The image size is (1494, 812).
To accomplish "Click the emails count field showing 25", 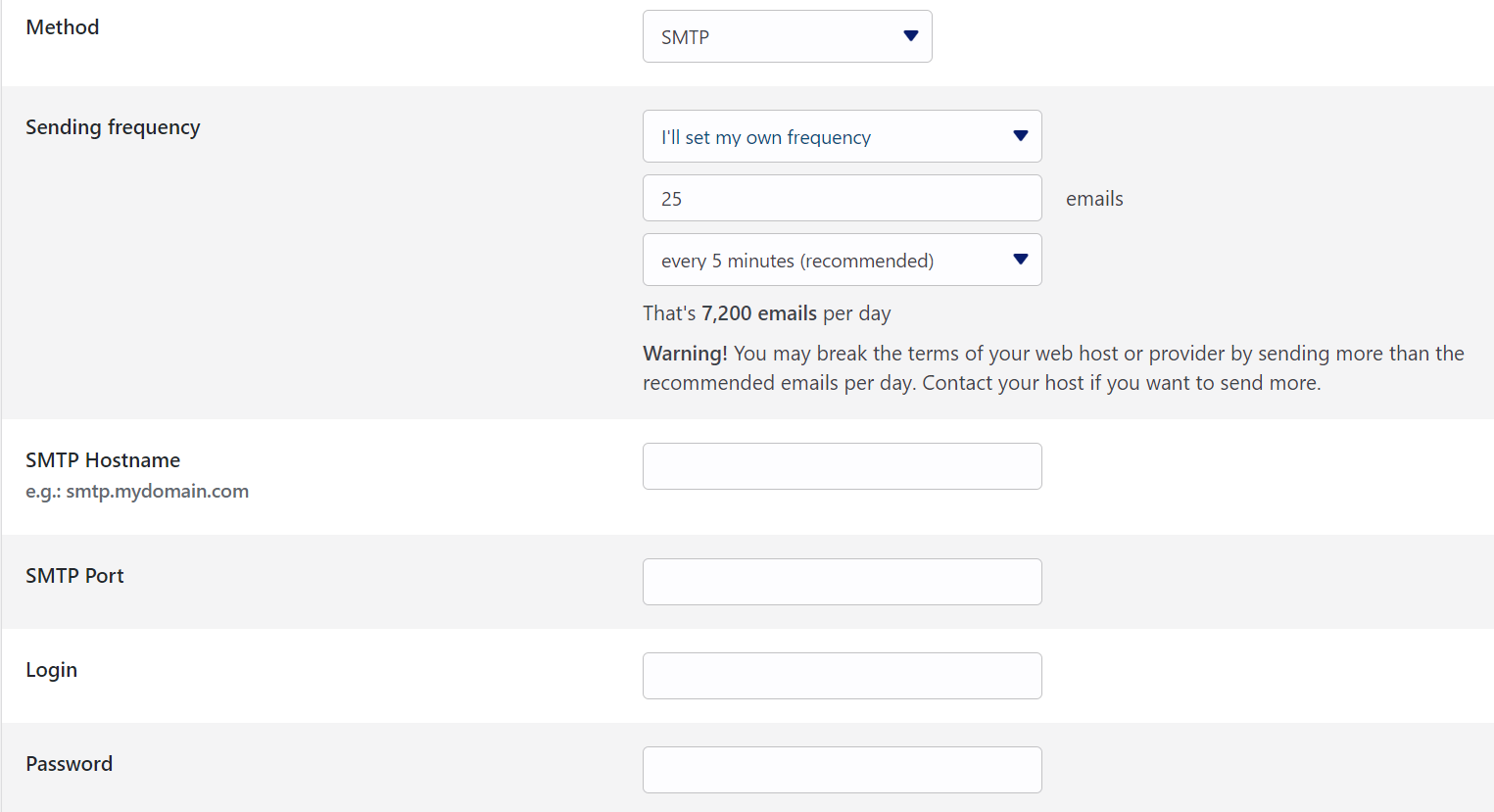I will tap(843, 198).
